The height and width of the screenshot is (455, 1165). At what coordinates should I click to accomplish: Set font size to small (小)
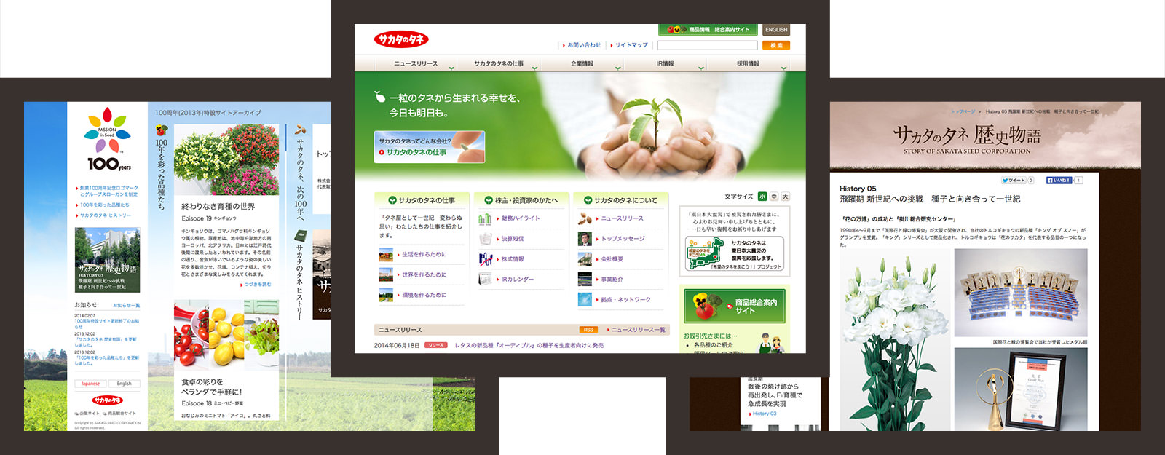coord(762,197)
